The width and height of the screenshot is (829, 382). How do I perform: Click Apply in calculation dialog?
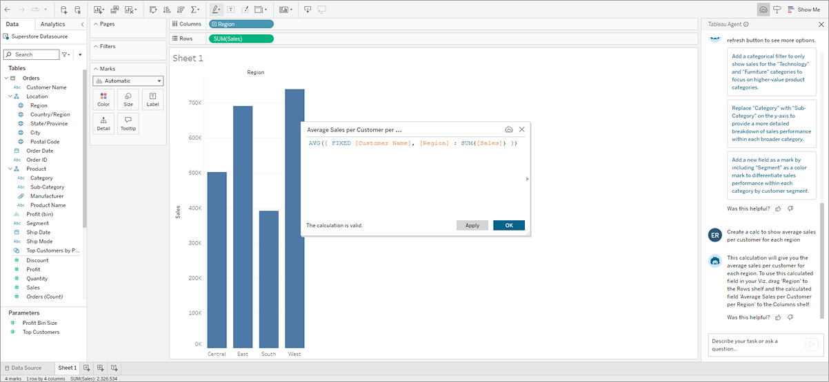(472, 225)
